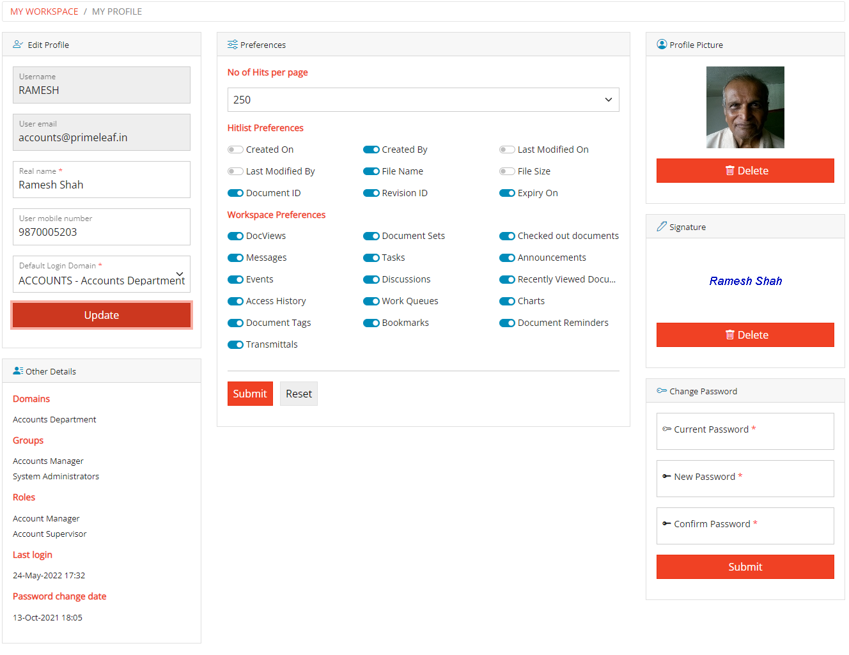This screenshot has height=655, width=849.
Task: Click the Other Details user-list icon
Action: coord(18,371)
